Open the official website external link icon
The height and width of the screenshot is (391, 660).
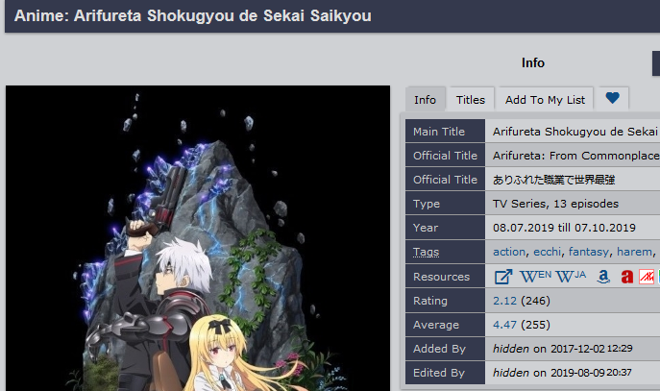point(503,277)
